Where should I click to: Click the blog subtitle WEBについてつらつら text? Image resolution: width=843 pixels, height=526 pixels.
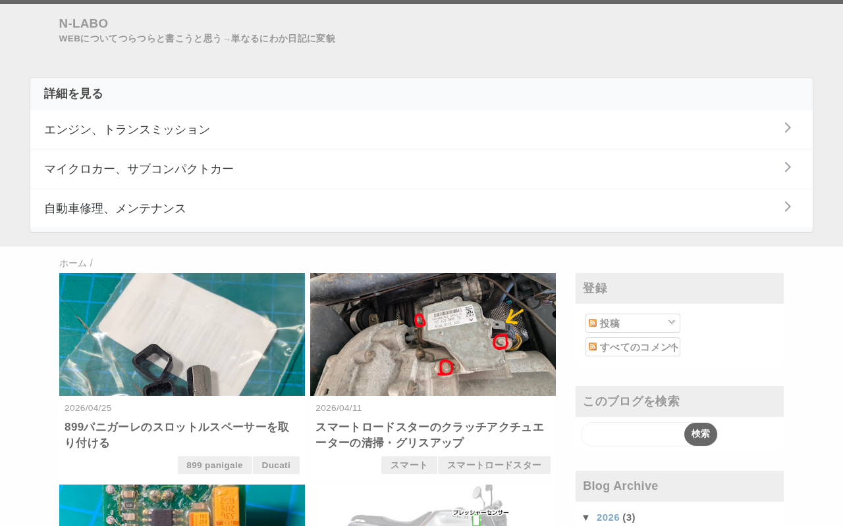point(197,39)
